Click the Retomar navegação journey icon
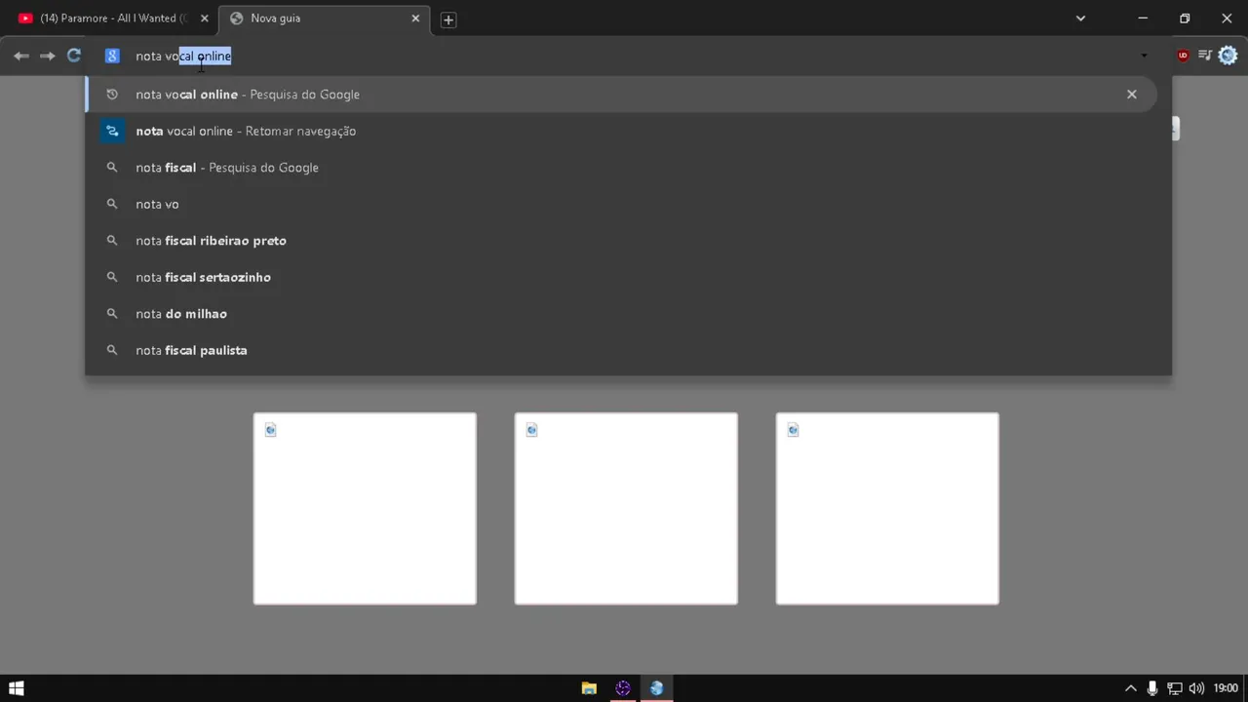 click(112, 131)
